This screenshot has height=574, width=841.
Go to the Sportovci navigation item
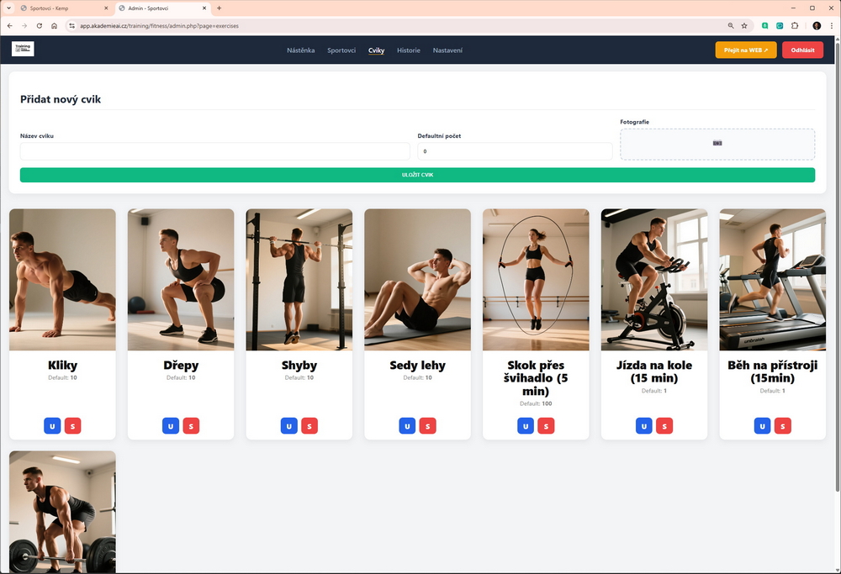[x=341, y=50]
